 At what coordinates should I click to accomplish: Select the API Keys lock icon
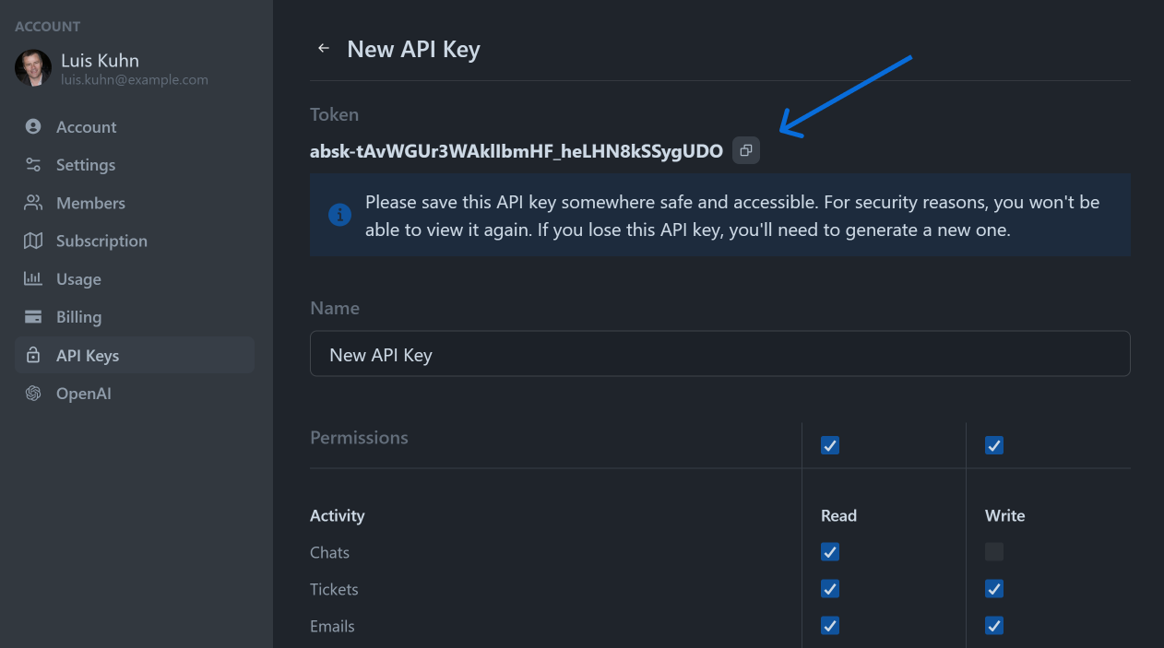(33, 355)
